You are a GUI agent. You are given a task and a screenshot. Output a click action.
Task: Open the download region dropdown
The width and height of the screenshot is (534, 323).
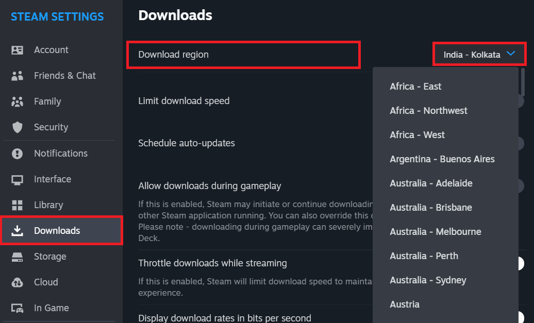click(x=479, y=54)
